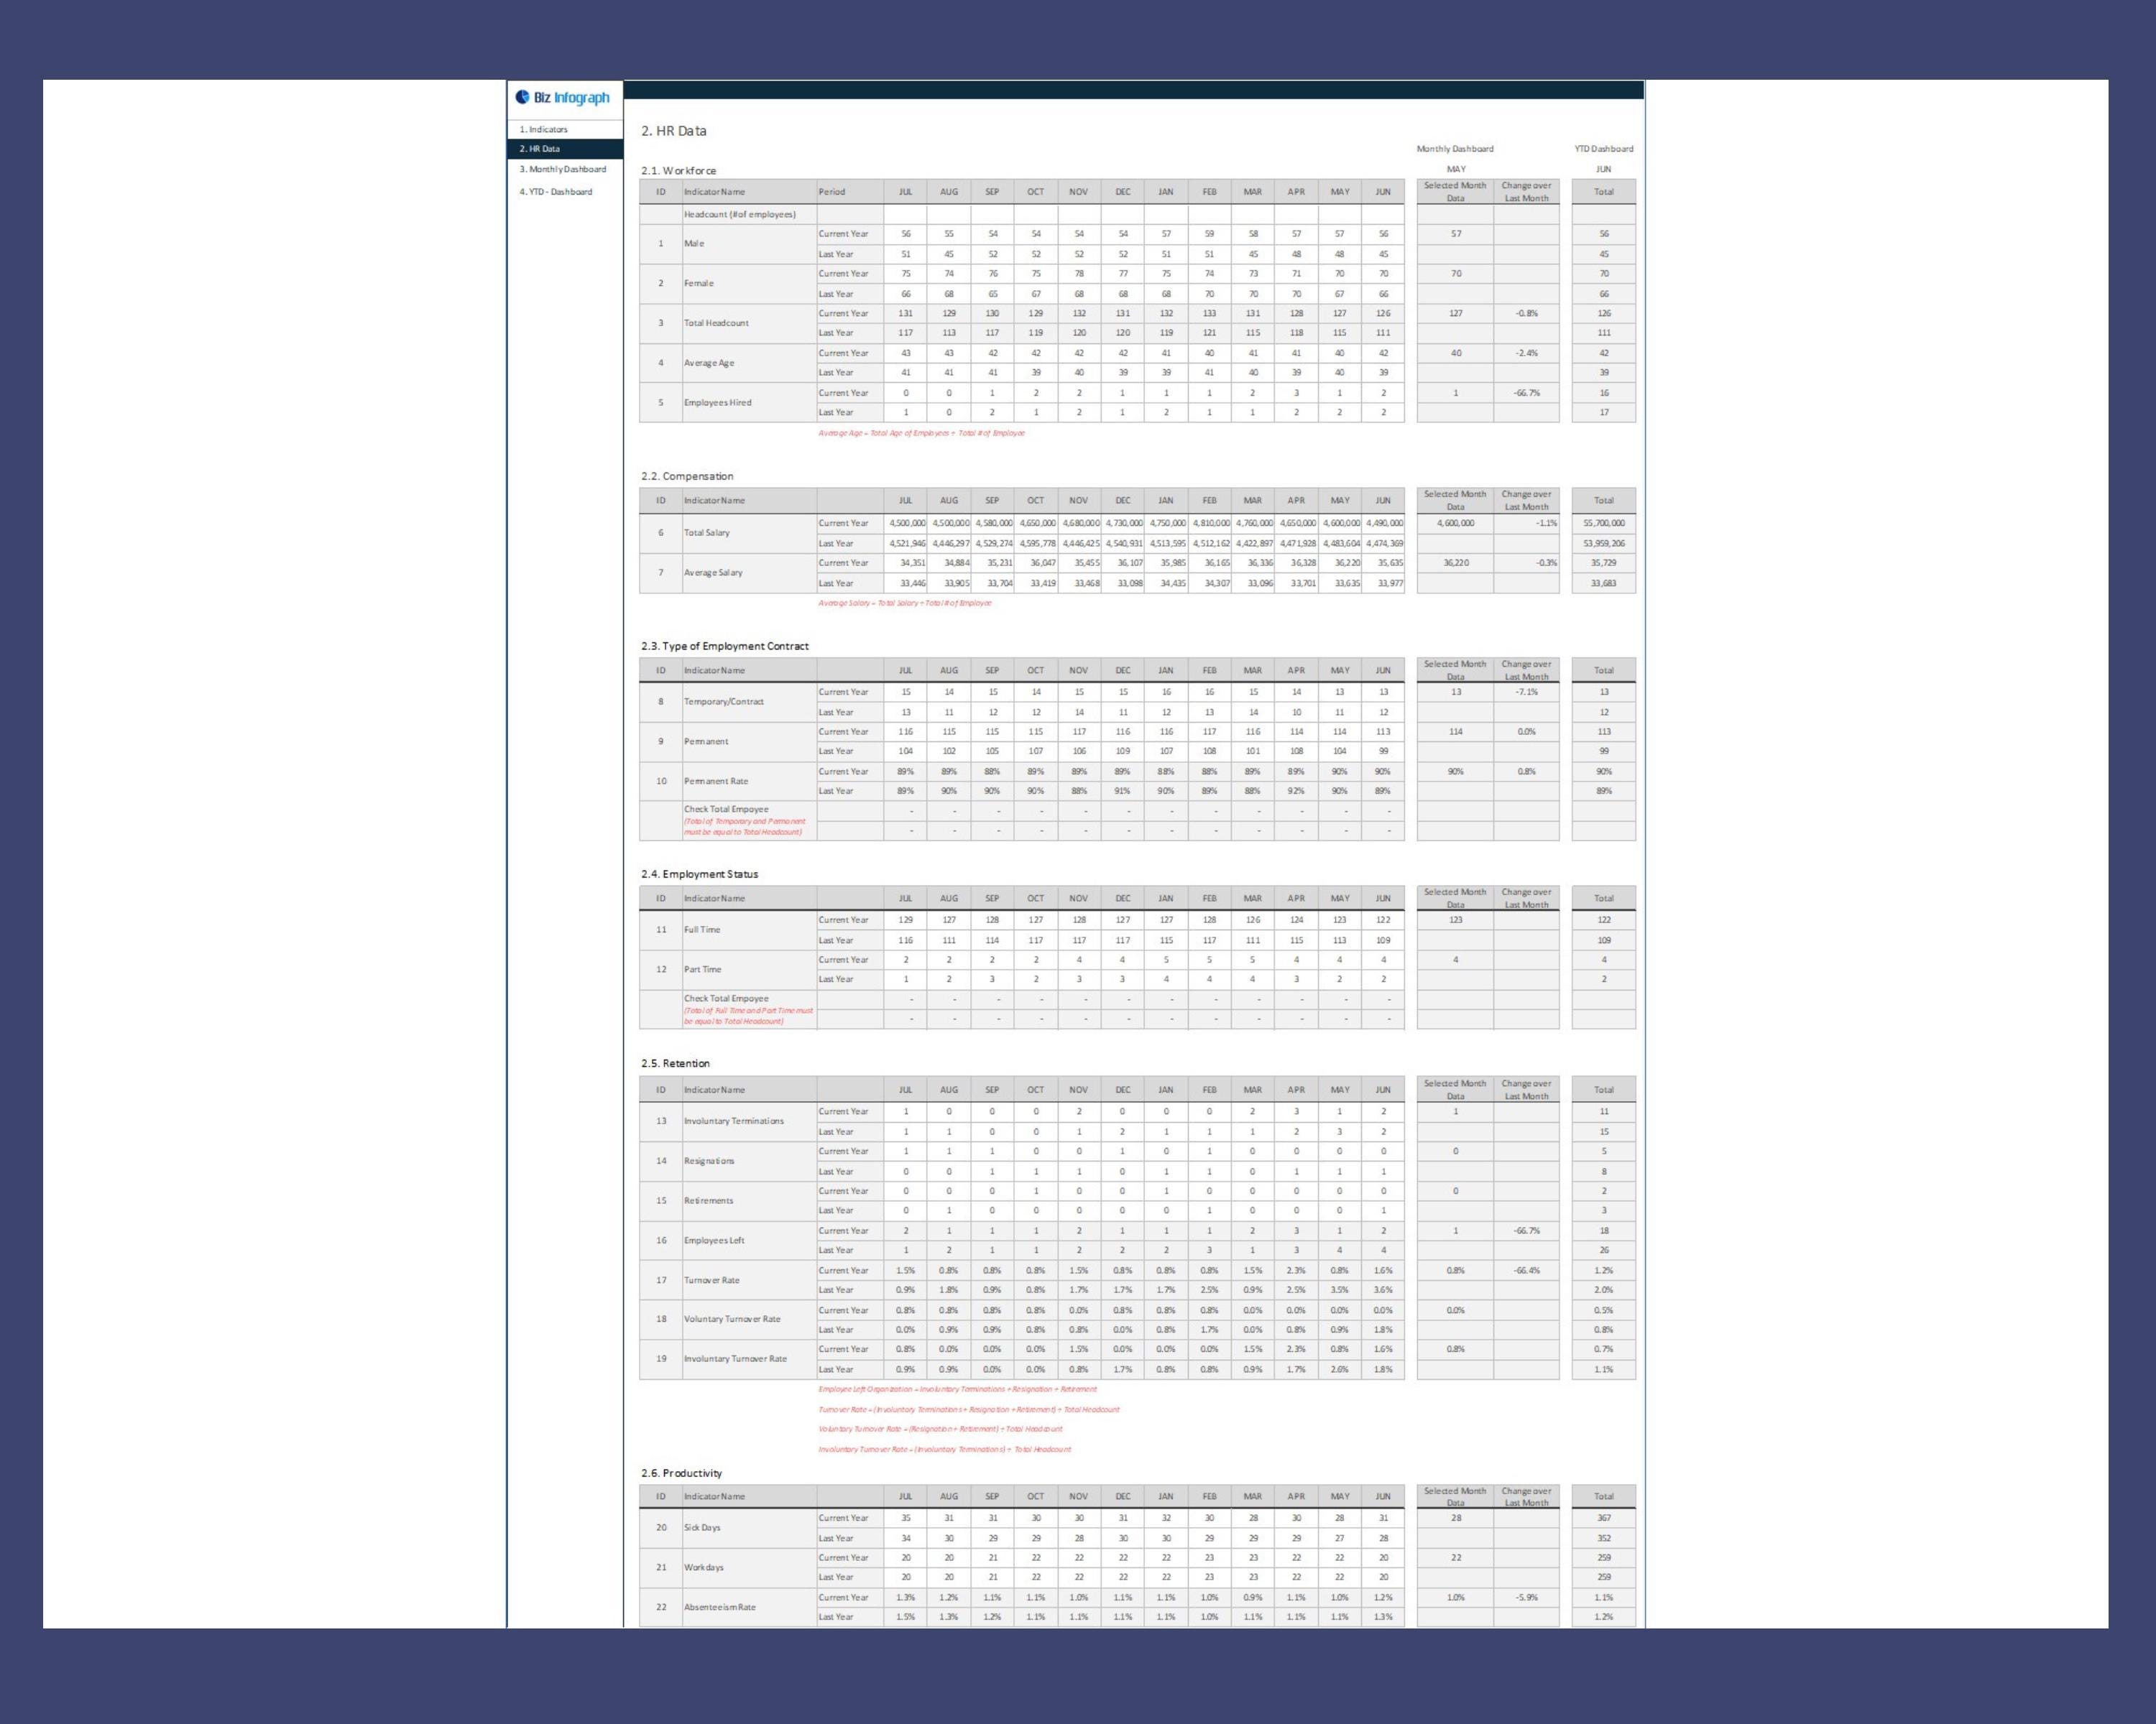
Task: Select the 'Employees Left' indicator cell
Action: [749, 1241]
